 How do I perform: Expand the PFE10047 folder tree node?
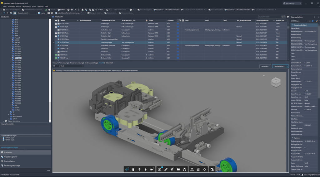point(11,58)
